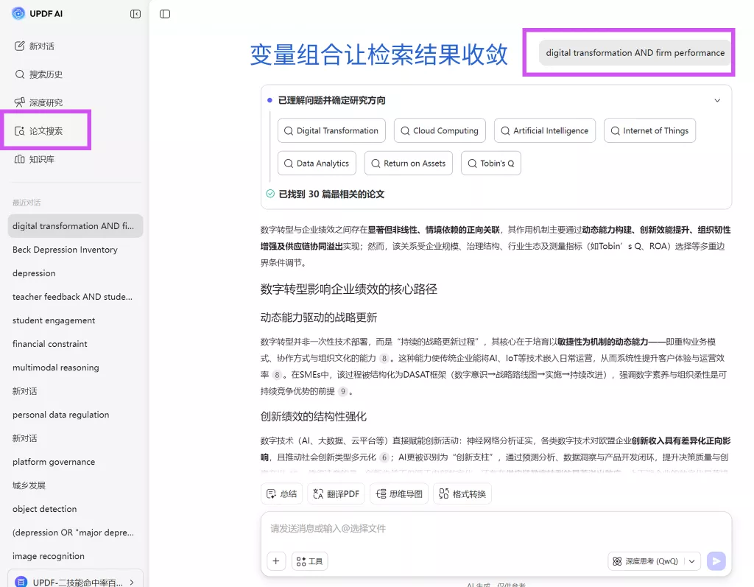The height and width of the screenshot is (587, 754).
Task: Collapse the left sidebar panel icon
Action: (x=135, y=14)
